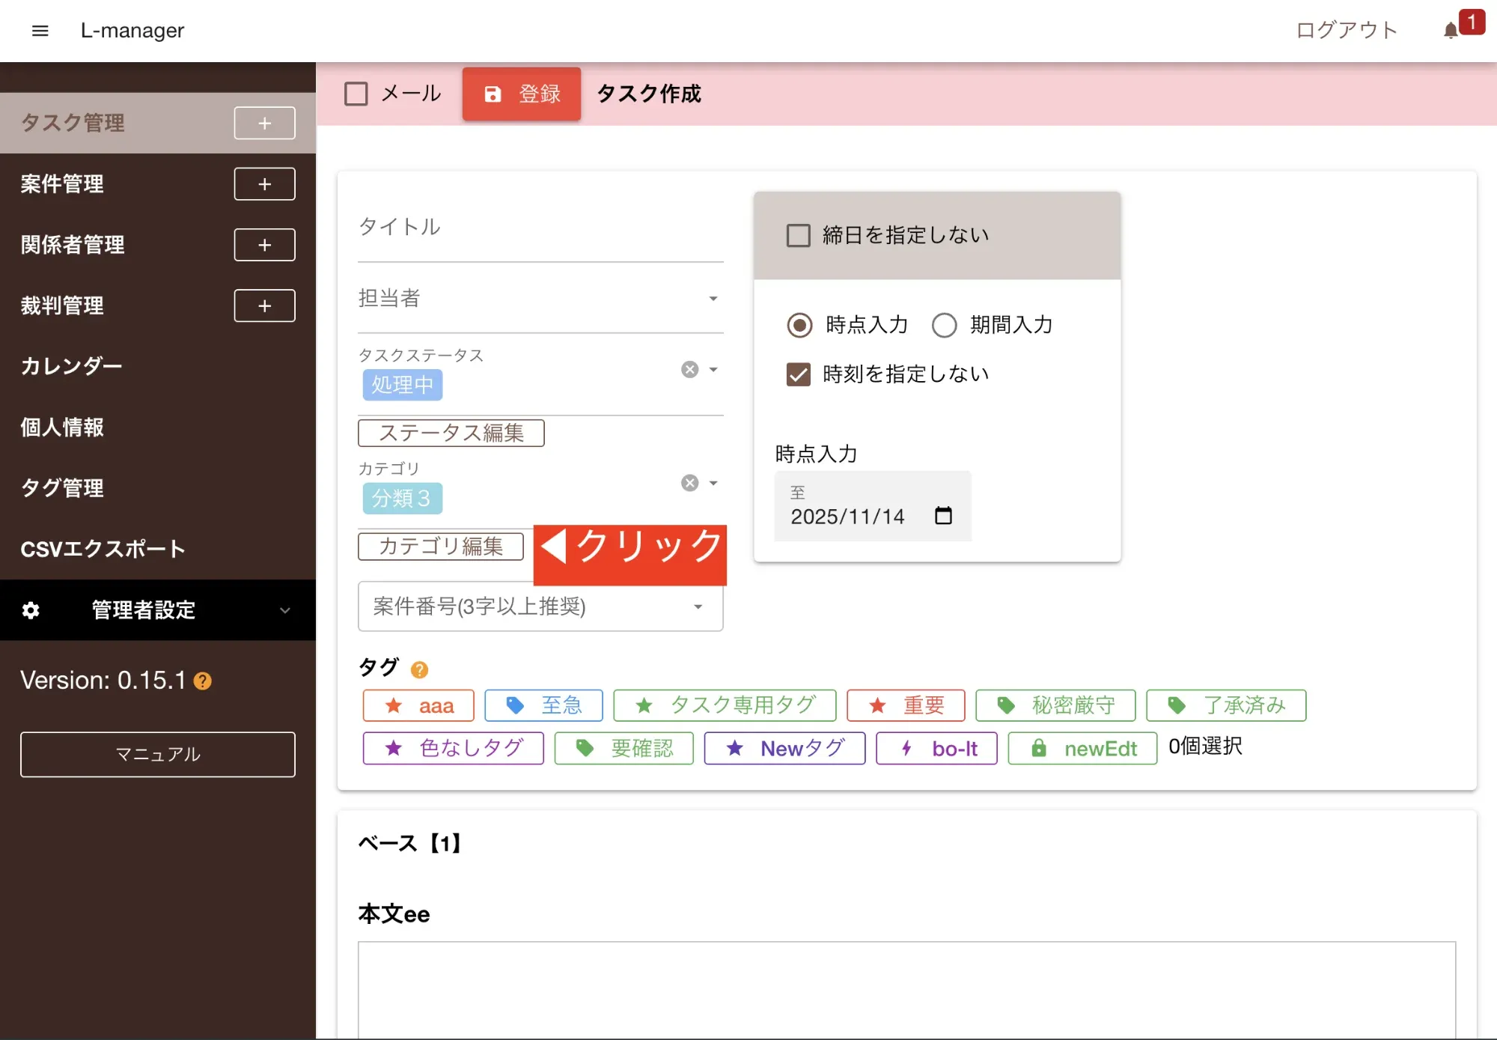Go to CSVエクスポート in the sidebar
The image size is (1497, 1040).
tap(103, 549)
